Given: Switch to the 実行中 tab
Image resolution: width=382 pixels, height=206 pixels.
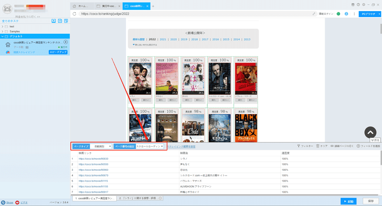Looking at the screenshot, I should pos(108,6).
